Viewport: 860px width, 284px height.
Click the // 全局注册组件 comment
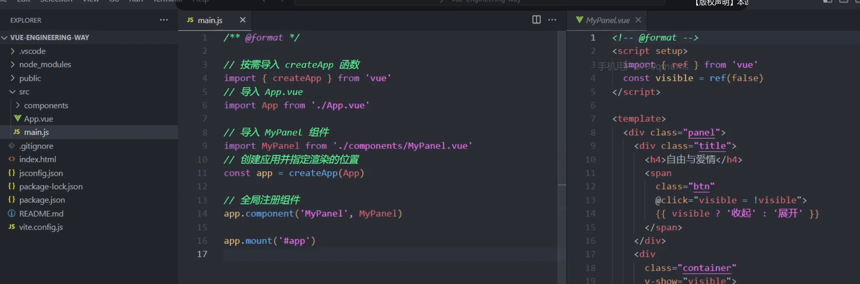[x=262, y=200]
